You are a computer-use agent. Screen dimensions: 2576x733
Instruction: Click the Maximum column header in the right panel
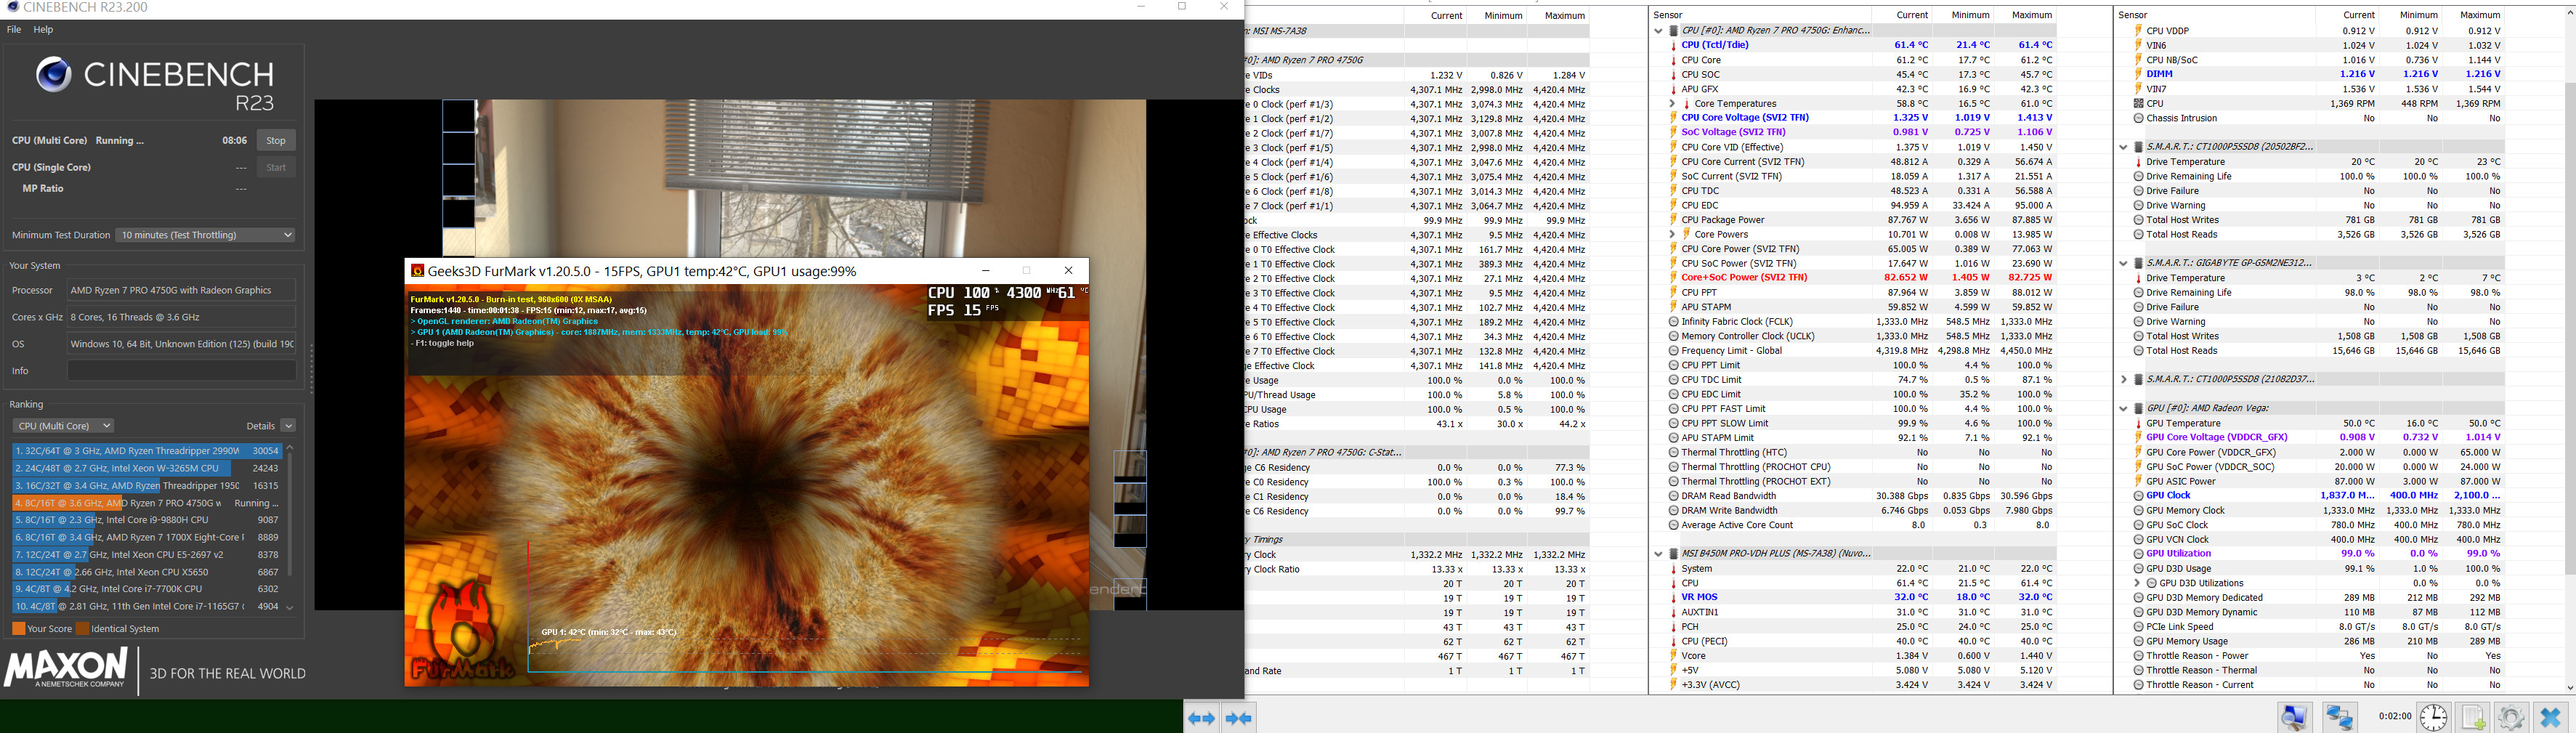point(2480,15)
